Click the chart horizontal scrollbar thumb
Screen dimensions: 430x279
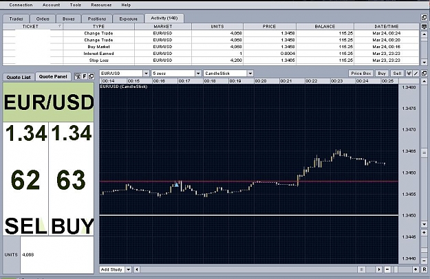361,269
